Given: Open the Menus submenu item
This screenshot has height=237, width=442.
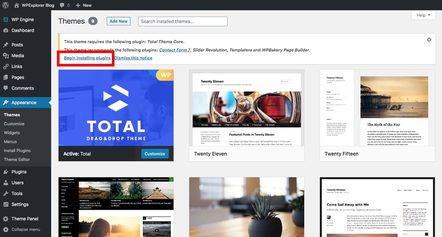Looking at the screenshot, I should click(x=10, y=142).
